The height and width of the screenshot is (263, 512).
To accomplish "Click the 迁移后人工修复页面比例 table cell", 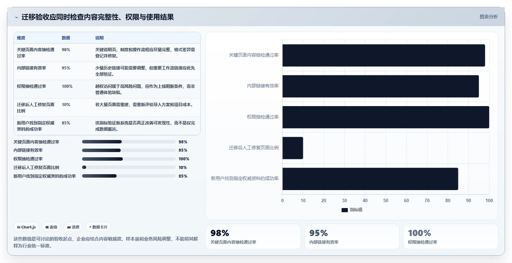I will (36, 107).
